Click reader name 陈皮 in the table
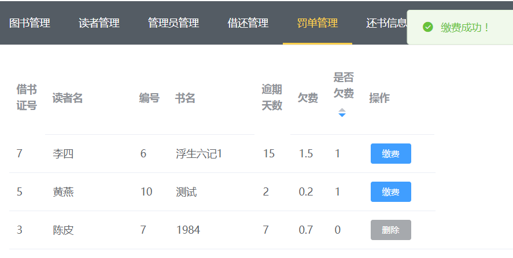513x258 pixels. click(x=63, y=230)
